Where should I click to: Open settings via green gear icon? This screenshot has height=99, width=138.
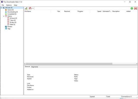132,8
